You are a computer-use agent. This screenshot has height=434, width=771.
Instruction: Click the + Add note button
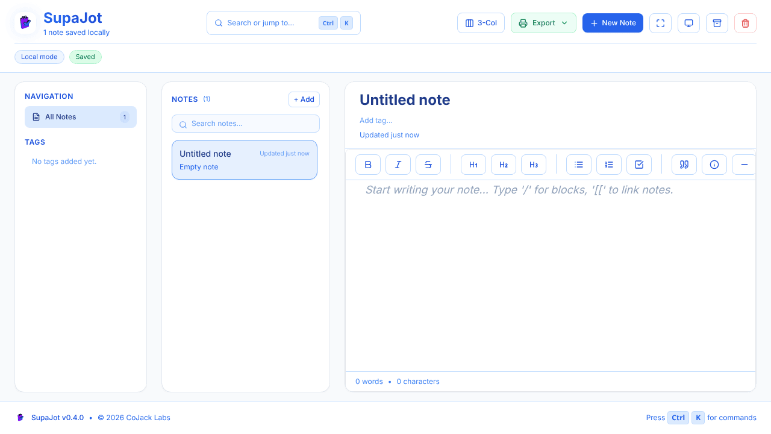304,99
